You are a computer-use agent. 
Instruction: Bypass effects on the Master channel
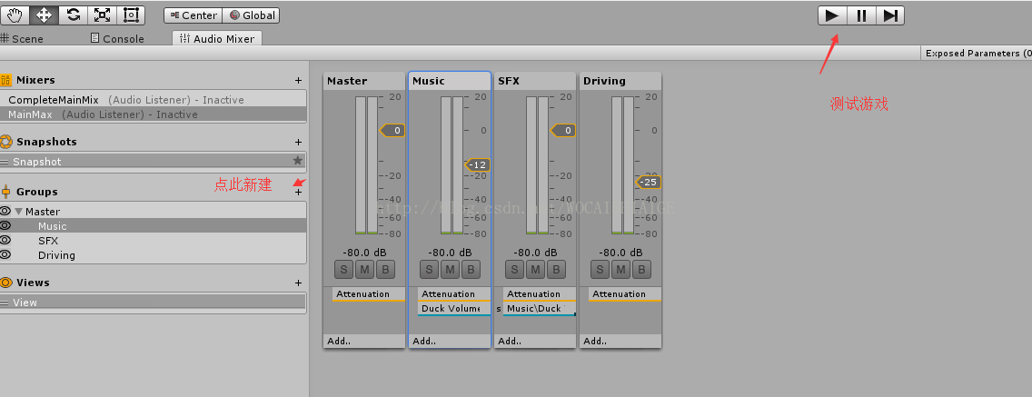coord(384,269)
